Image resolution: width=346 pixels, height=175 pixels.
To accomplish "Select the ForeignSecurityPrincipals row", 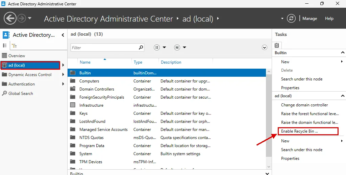I will (x=167, y=97).
